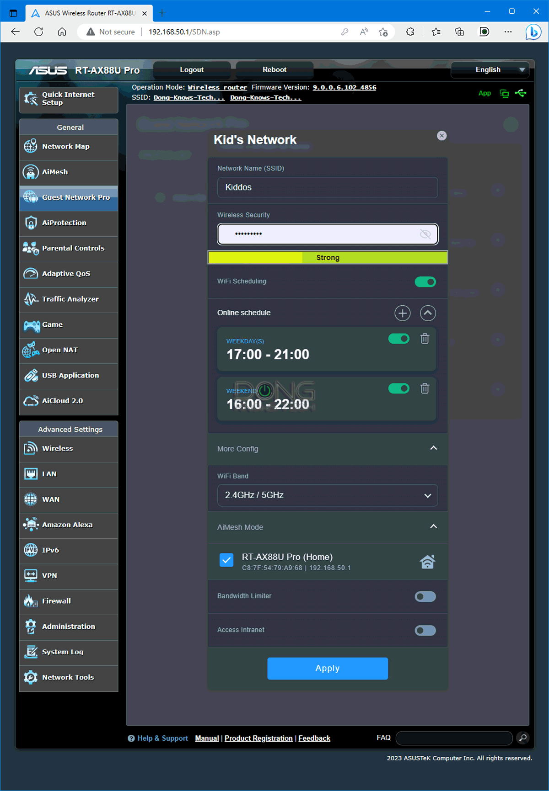Click the Open NAT icon

31,350
